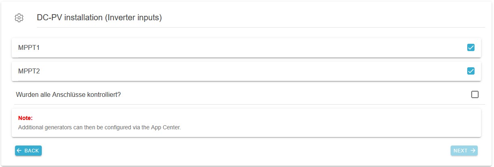Uncheck the MPPT1 checkbox
This screenshot has height=167, width=494.
470,47
